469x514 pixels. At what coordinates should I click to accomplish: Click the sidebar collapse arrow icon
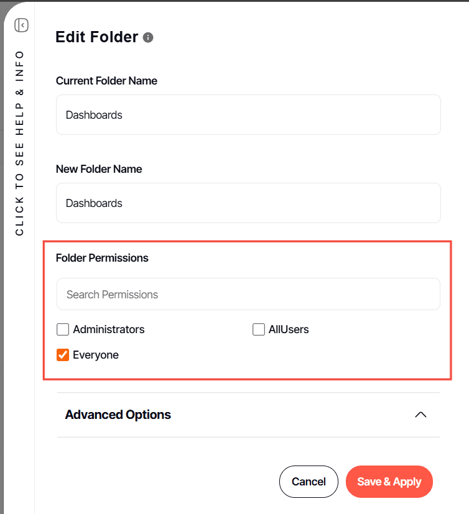coord(22,25)
